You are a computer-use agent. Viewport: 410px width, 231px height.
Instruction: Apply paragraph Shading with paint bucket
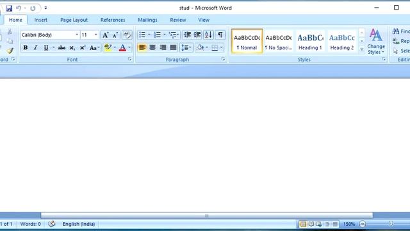[x=200, y=47]
